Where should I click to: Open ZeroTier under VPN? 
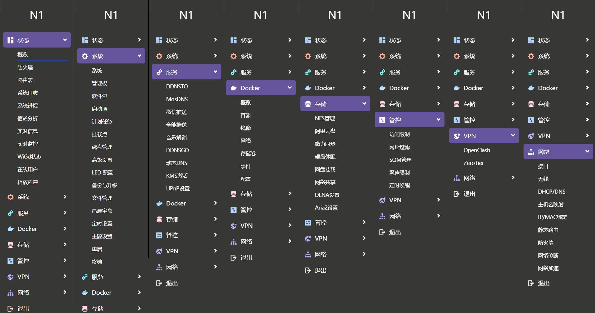pyautogui.click(x=474, y=163)
